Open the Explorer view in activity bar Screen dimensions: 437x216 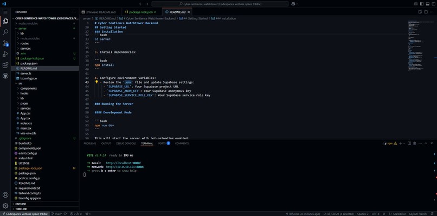pos(5,22)
